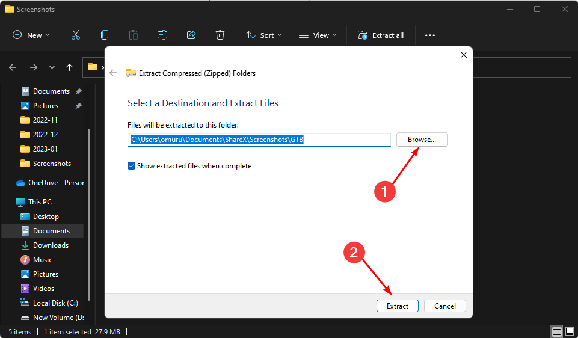Go up one folder level arrow

(70, 67)
